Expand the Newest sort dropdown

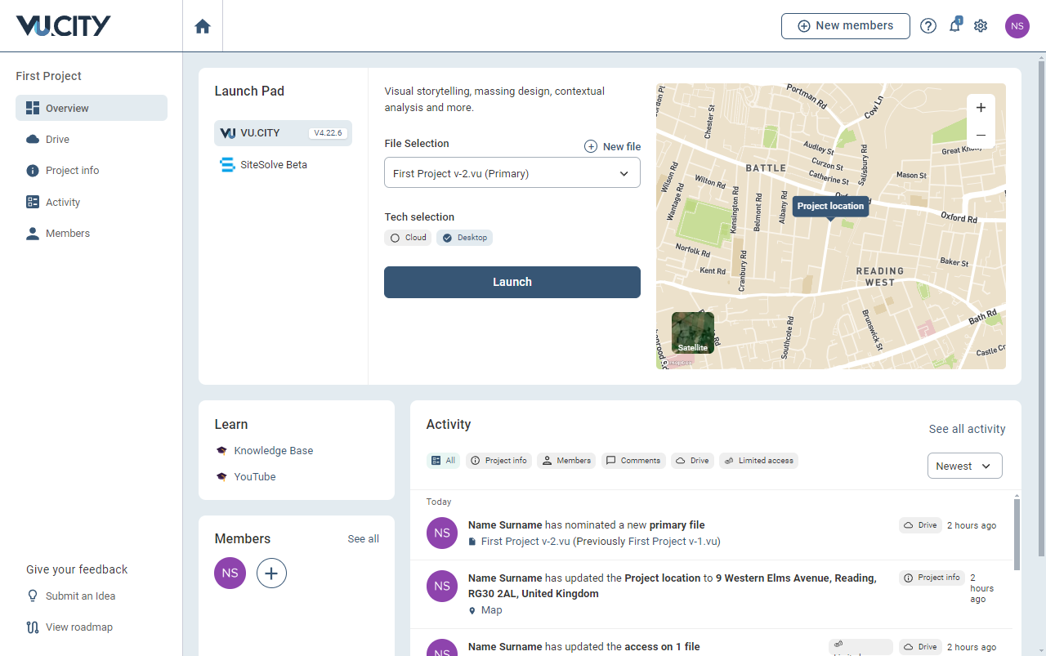click(964, 466)
